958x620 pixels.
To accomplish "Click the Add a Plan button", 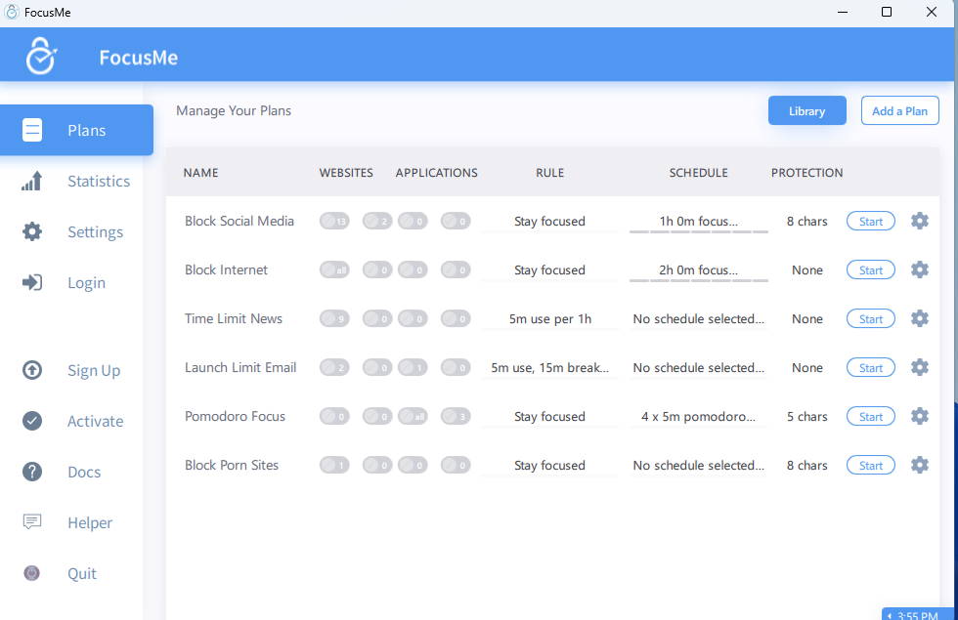I will pos(899,111).
